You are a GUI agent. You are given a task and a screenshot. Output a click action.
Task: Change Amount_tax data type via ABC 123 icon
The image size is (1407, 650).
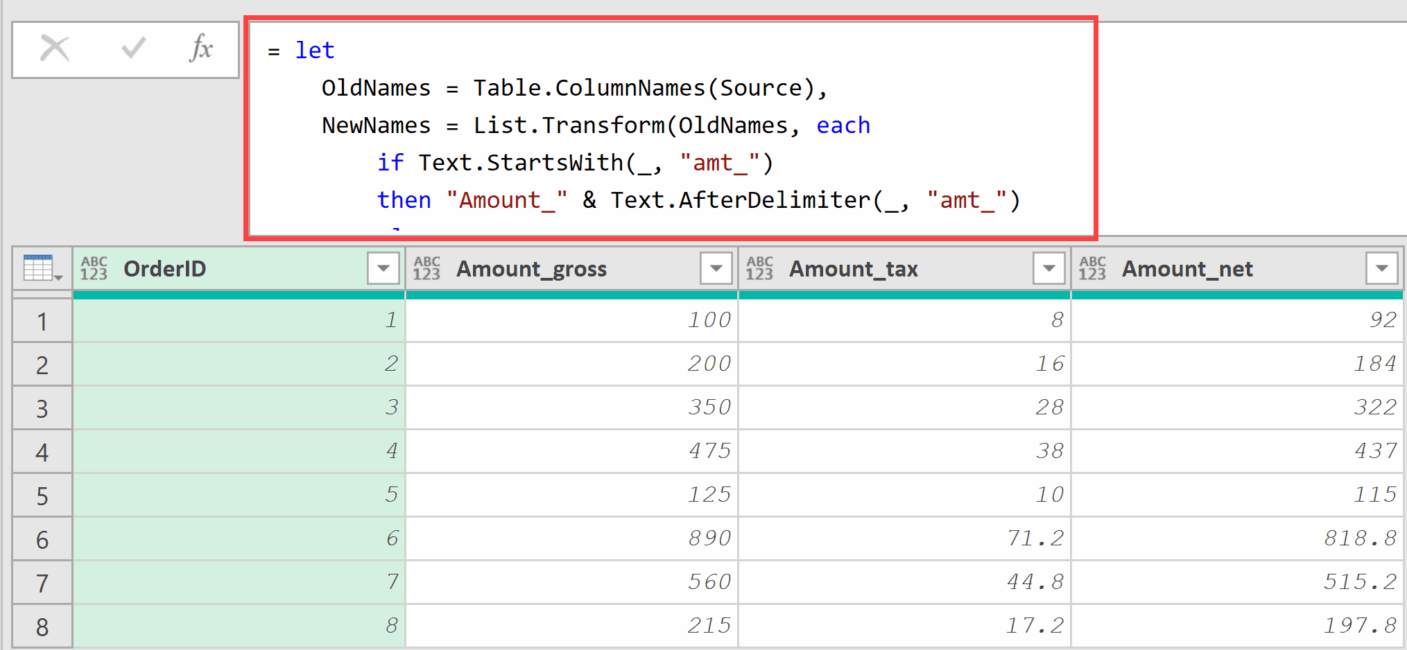point(760,269)
